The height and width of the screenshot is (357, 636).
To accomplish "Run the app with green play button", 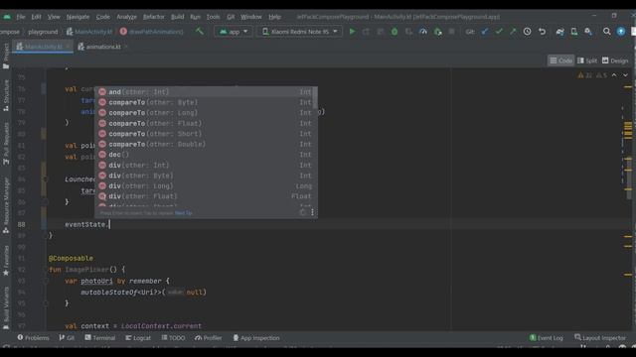I will [x=352, y=32].
